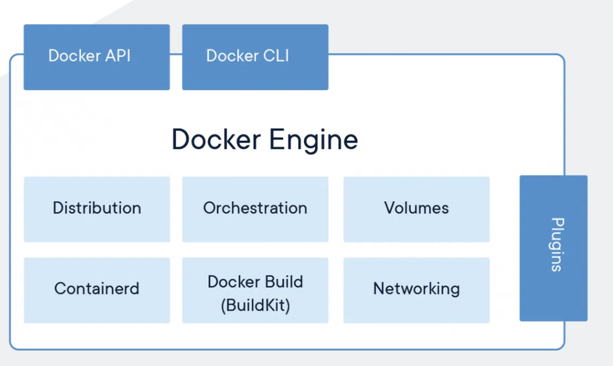This screenshot has height=366, width=613.
Task: Click the Orchestration component box
Action: point(256,209)
